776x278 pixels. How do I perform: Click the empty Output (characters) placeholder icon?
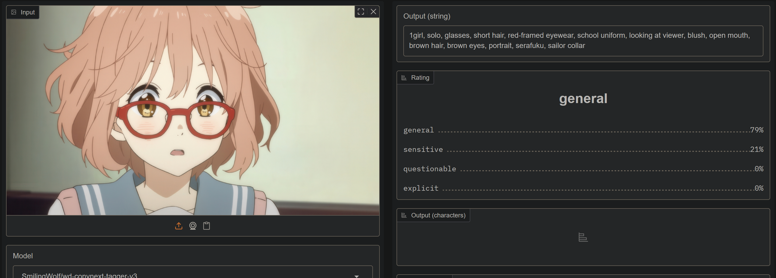[x=583, y=237]
